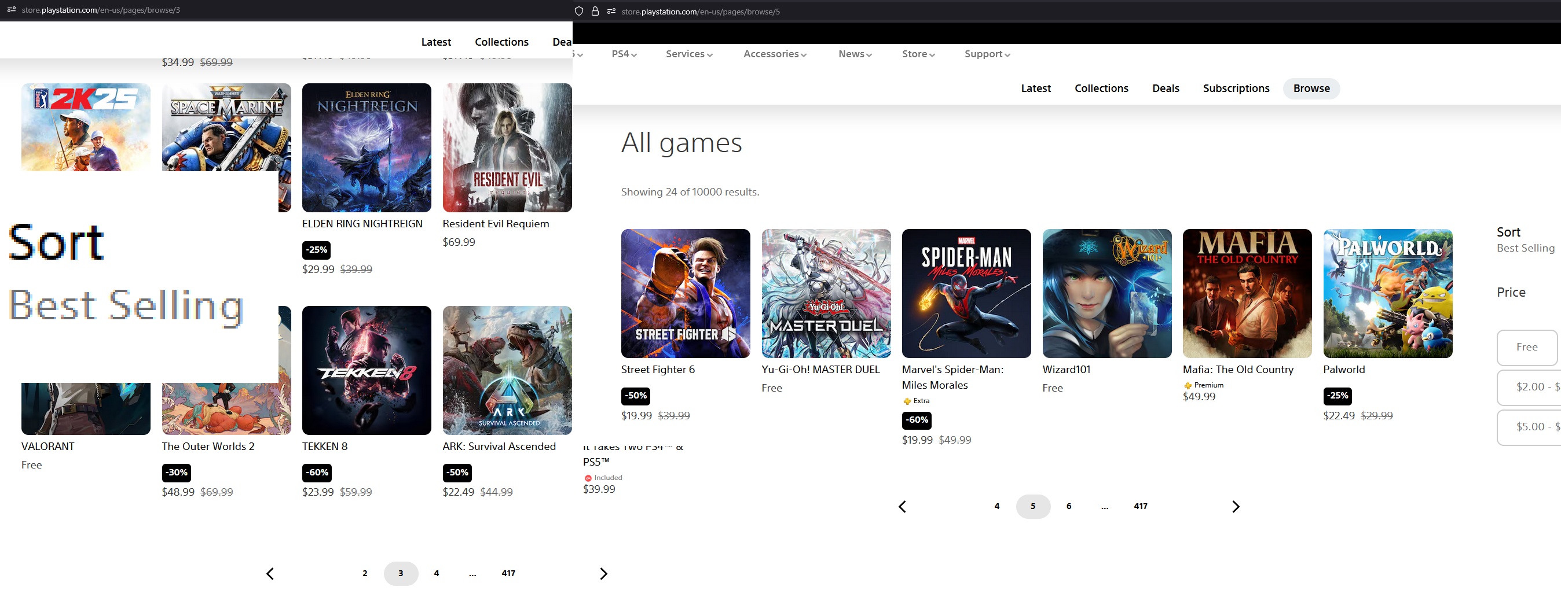Open the Wizard101 cover thumbnail
The height and width of the screenshot is (594, 1561).
tap(1107, 293)
